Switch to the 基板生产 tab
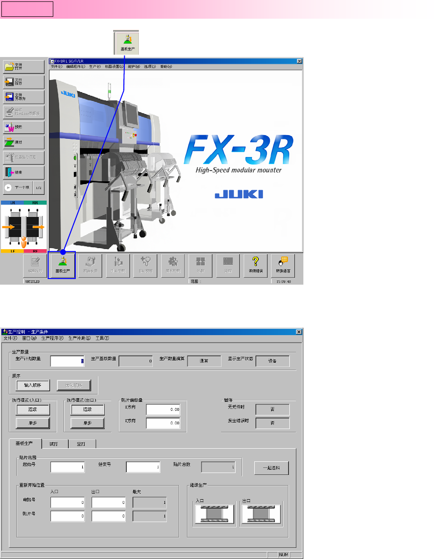 (25, 444)
